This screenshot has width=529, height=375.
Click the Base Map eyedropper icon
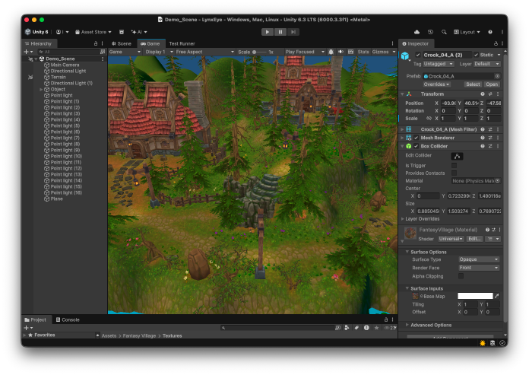tap(496, 296)
